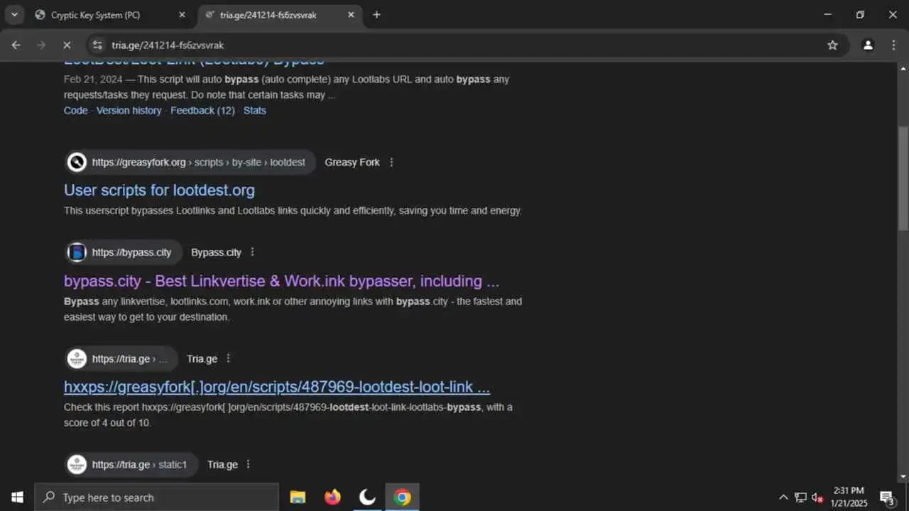The height and width of the screenshot is (511, 909).
Task: Open the notification center icon
Action: [886, 498]
